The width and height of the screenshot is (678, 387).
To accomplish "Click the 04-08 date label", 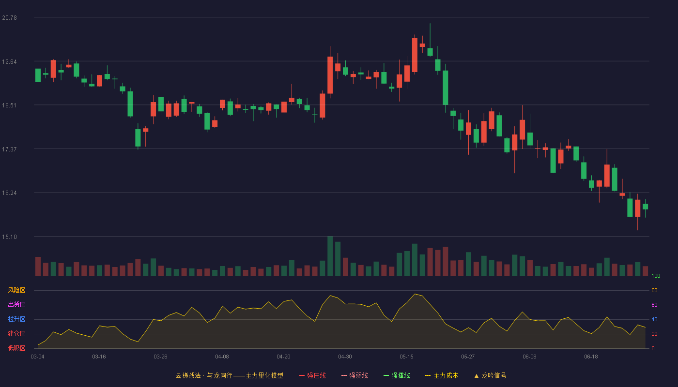I will tap(222, 357).
